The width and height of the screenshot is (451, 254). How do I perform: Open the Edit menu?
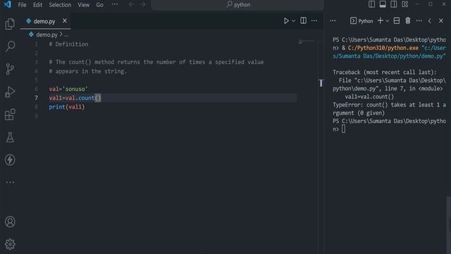click(x=37, y=5)
